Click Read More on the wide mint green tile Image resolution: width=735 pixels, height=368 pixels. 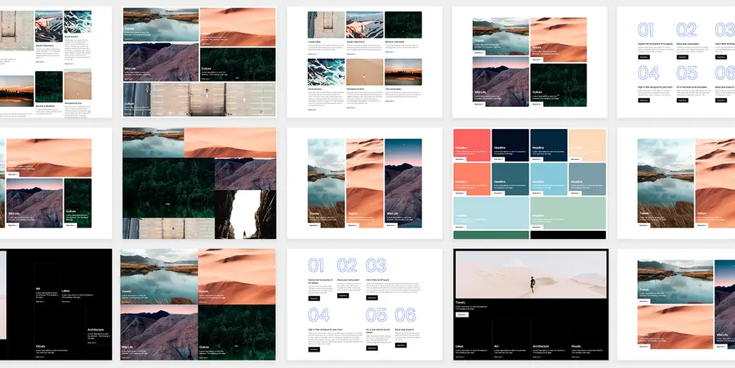(537, 227)
